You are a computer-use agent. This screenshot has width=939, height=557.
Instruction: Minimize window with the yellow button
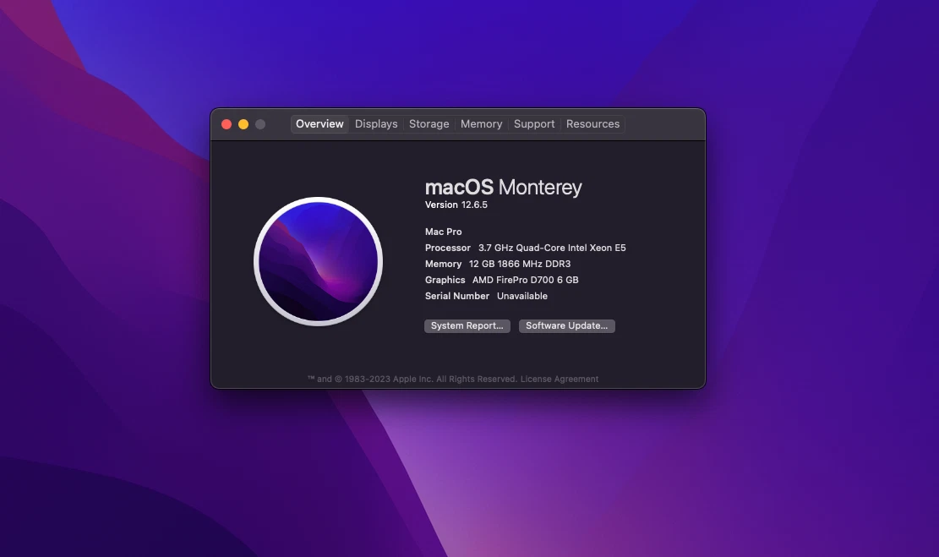coord(243,124)
